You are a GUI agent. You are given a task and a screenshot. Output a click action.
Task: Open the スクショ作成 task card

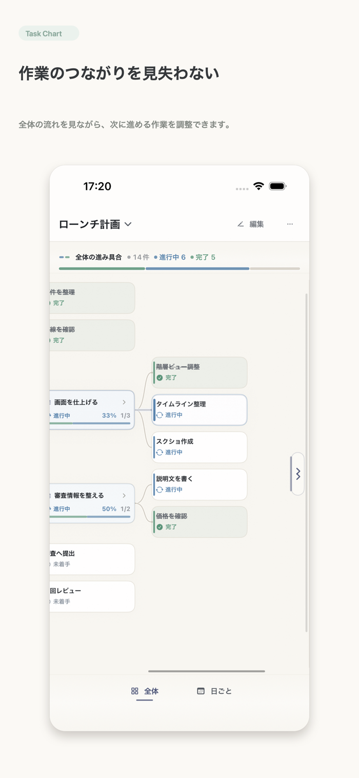point(200,447)
